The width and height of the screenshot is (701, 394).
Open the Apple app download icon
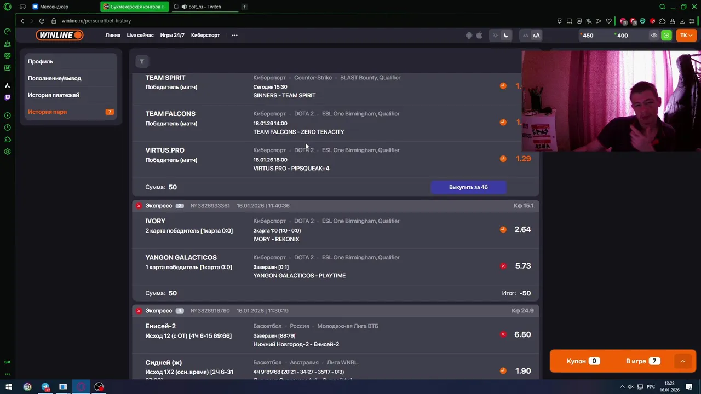coord(479,36)
